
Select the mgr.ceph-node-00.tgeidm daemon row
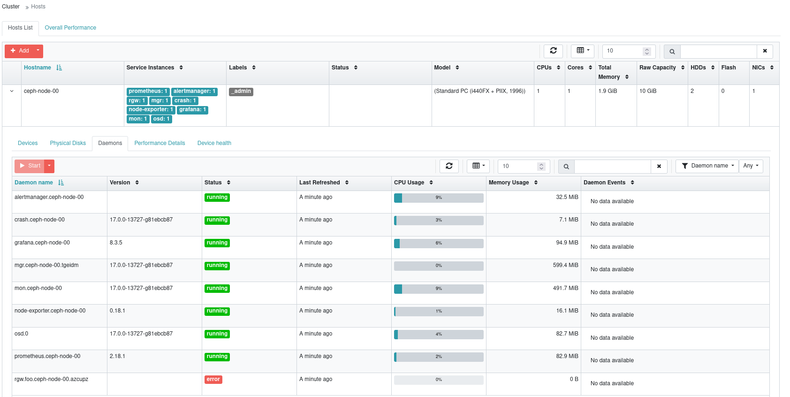tap(390, 270)
